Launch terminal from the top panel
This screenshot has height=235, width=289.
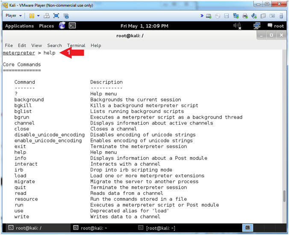coord(72,26)
